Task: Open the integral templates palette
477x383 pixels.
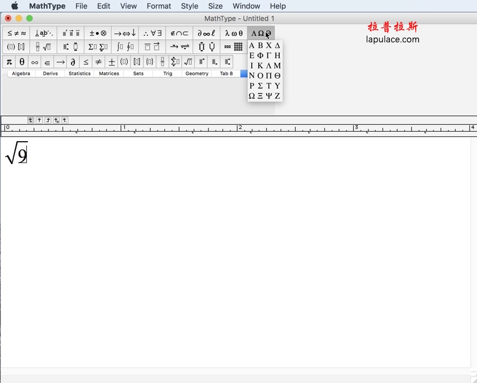Action: tap(125, 47)
